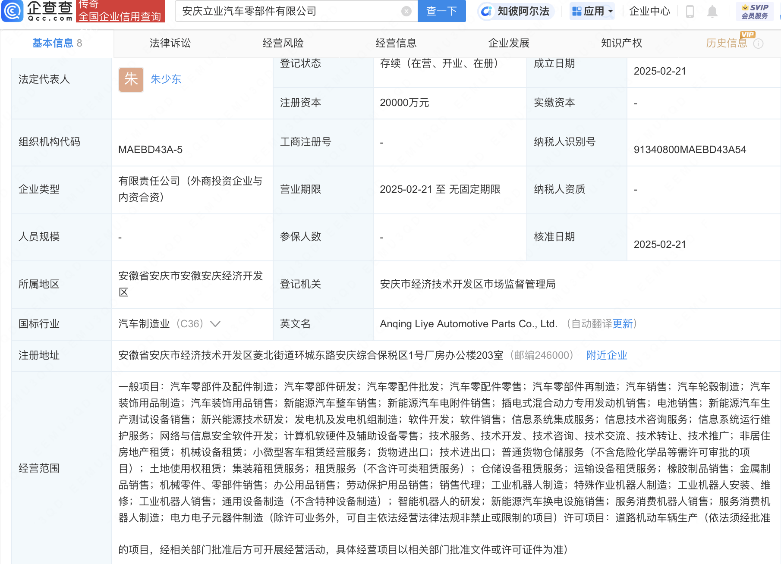
Task: Select the 历史信息 VIP tab
Action: (x=727, y=43)
